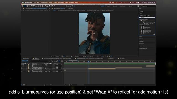
Task: Open the graph editor icon
Action: (x=62, y=61)
